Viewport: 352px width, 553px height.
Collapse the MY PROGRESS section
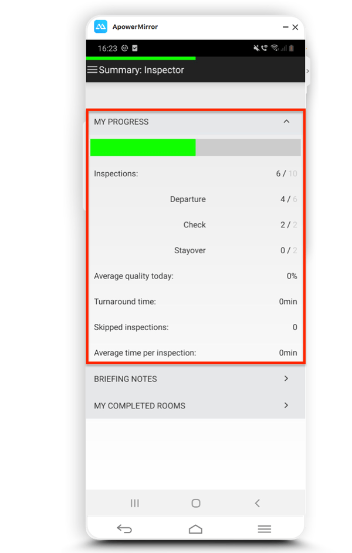286,121
